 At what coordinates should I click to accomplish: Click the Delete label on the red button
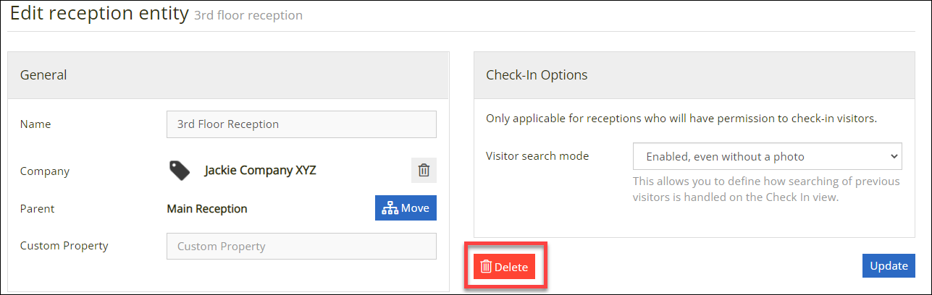(x=511, y=267)
